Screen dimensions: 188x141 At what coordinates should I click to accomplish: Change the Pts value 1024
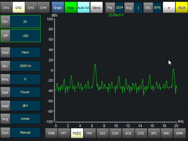120,8
